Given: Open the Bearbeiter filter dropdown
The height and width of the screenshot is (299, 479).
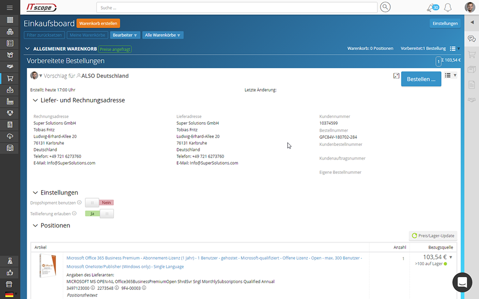Looking at the screenshot, I should (125, 35).
